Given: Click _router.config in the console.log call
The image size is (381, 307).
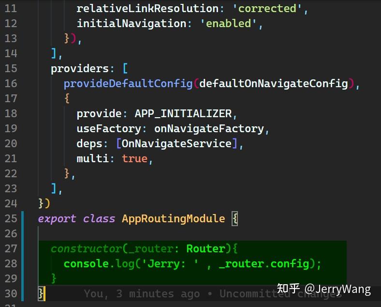Looking at the screenshot, I should (264, 264).
